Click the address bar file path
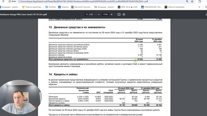207x116 pixels. (x=83, y=1)
